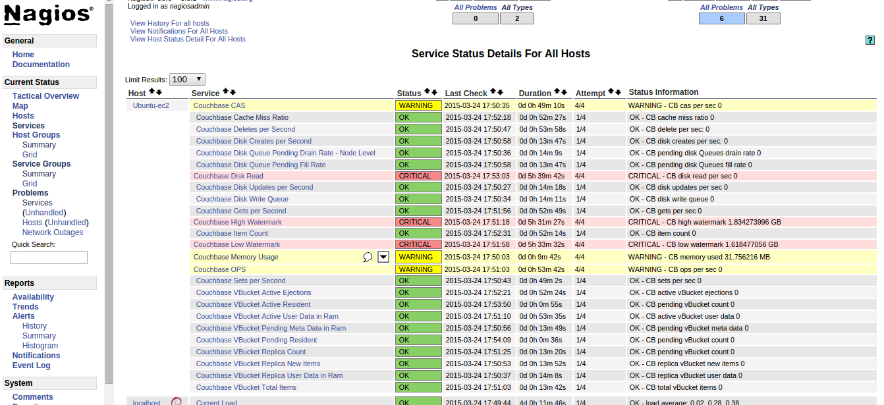Click the scheduled downtime icon on Memory Usage

383,257
